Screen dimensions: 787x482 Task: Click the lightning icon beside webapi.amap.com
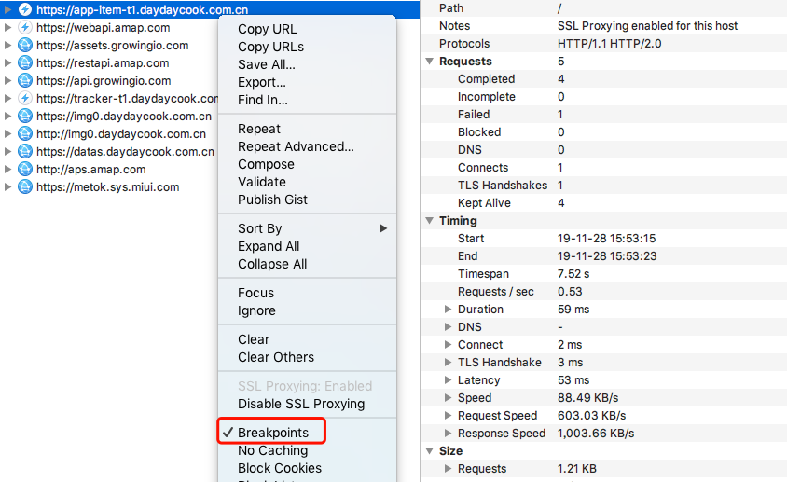tap(25, 27)
